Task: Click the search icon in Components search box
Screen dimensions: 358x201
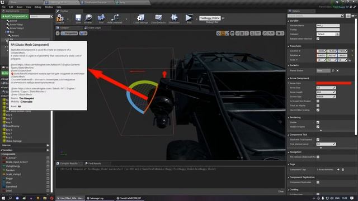Action: pyautogui.click(x=51, y=17)
